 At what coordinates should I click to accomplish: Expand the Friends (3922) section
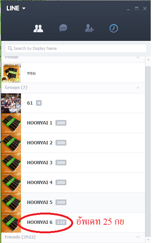coord(138,237)
